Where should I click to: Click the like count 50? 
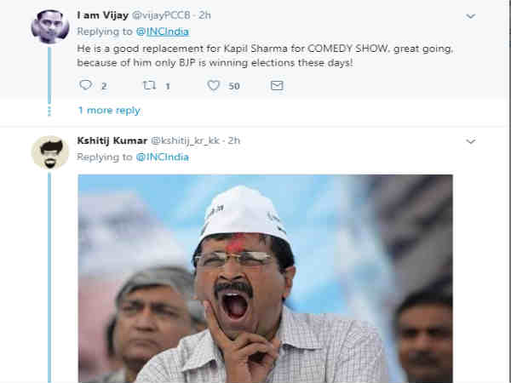click(x=234, y=86)
